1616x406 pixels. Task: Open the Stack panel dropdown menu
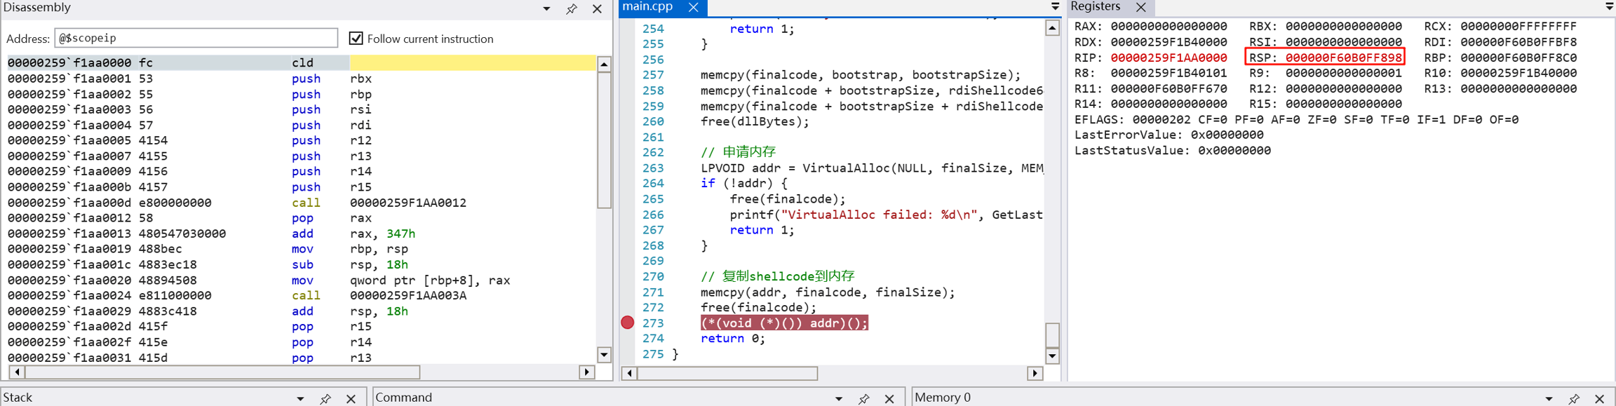click(300, 398)
